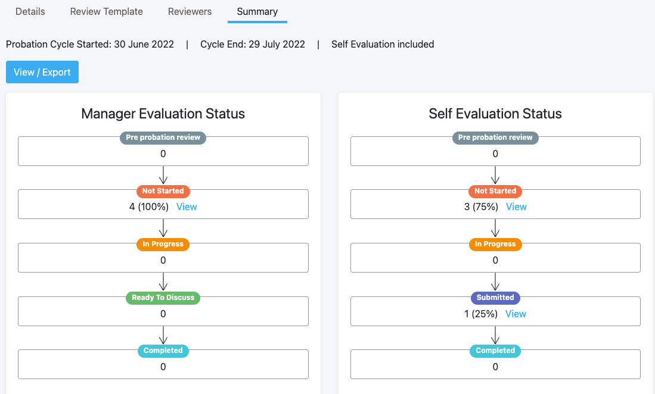Click the Manager Evaluation Status heading
The image size is (655, 394).
click(163, 114)
